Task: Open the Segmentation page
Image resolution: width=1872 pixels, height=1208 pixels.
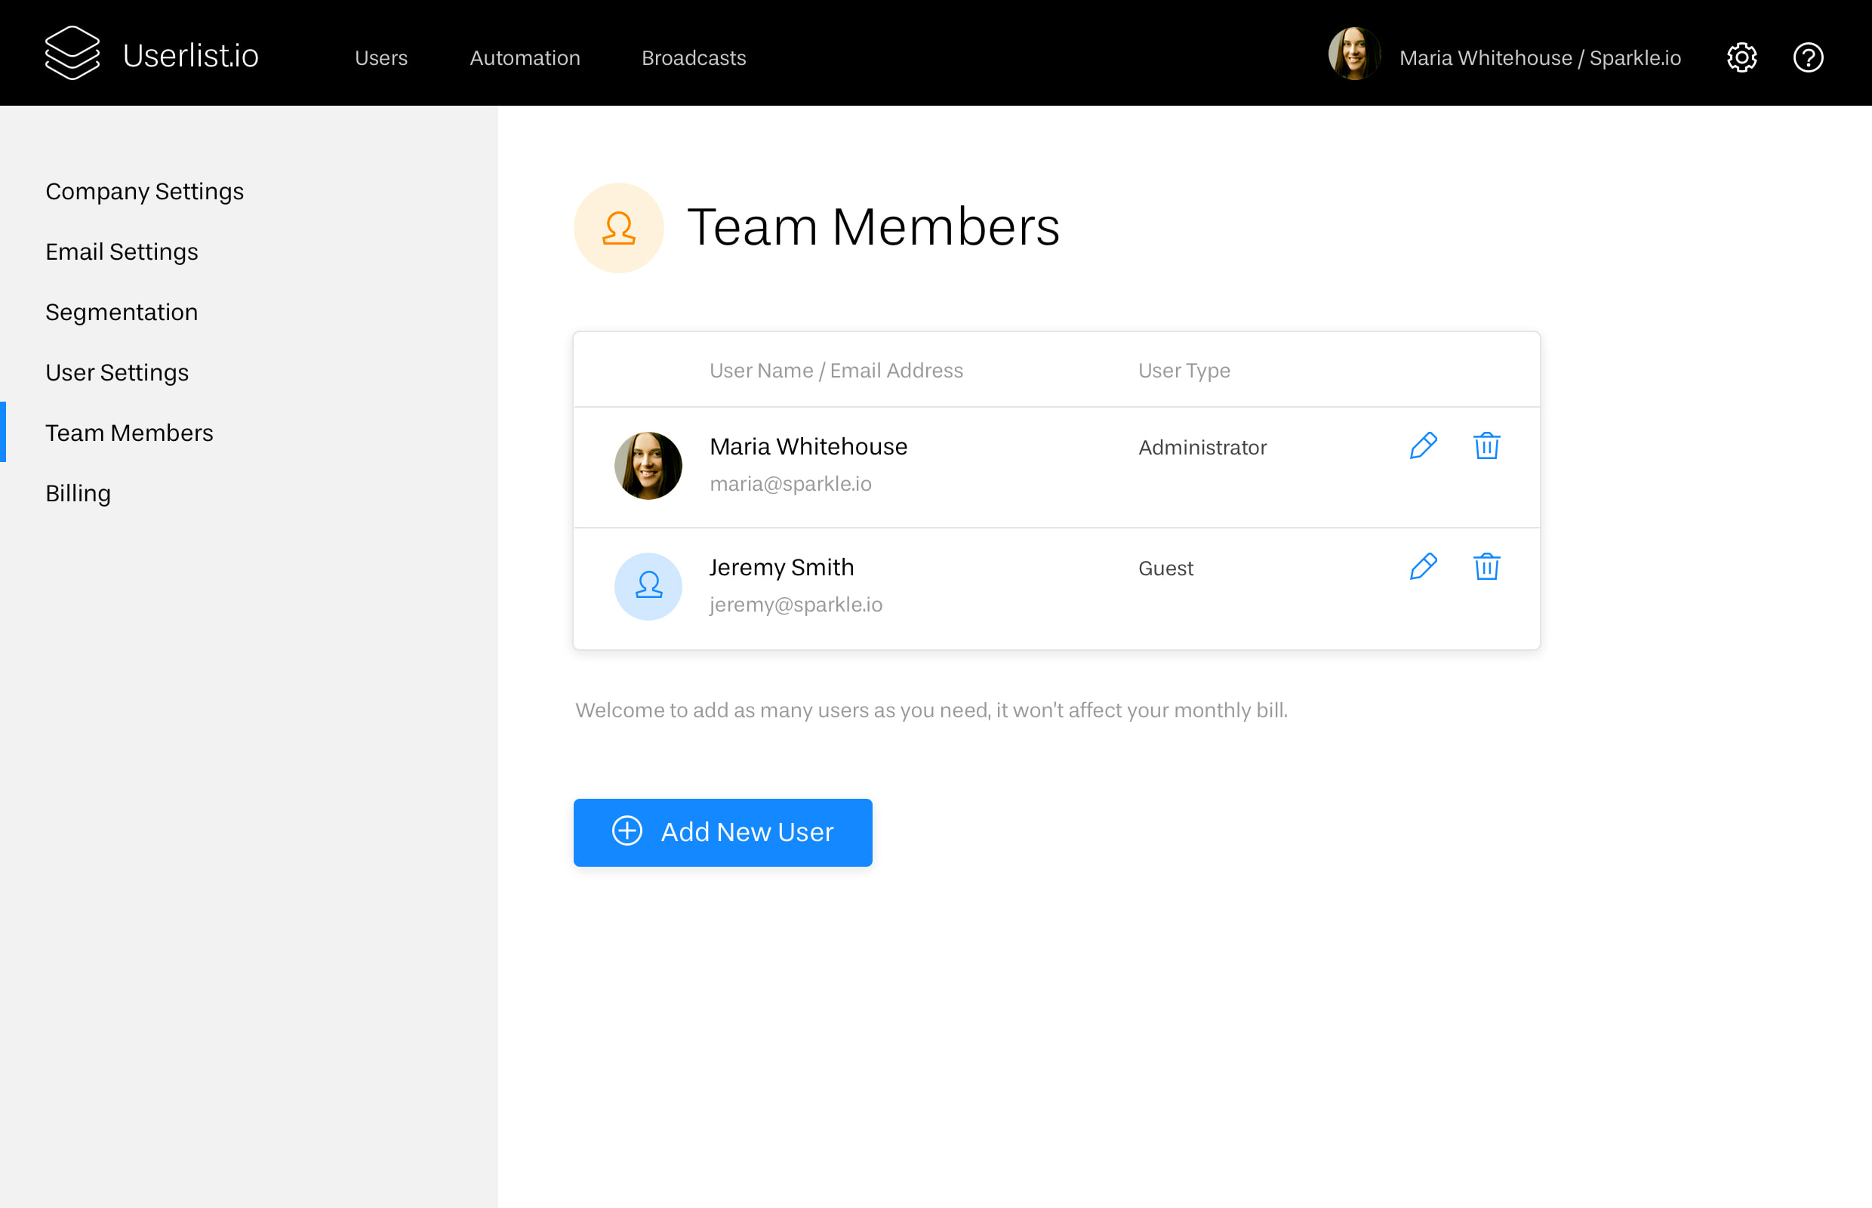Action: [122, 311]
